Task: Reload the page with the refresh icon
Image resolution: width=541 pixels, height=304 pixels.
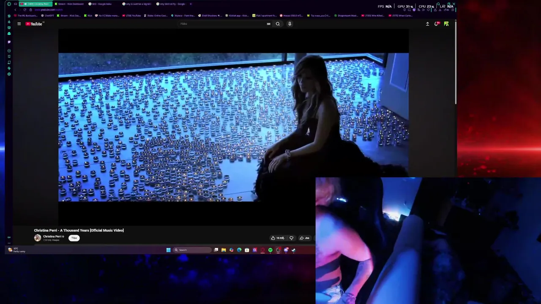Action: tap(25, 10)
